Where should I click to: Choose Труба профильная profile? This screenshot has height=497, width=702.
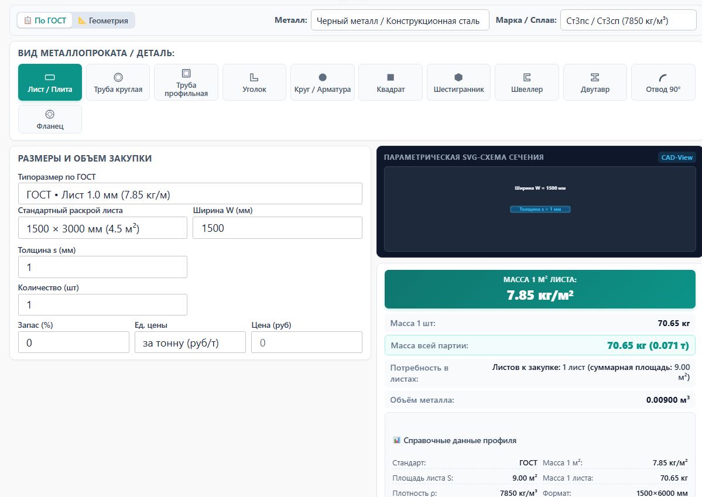coord(186,83)
